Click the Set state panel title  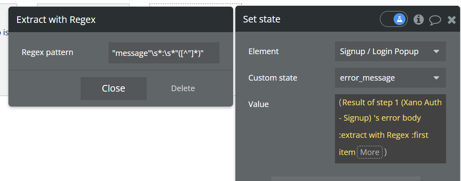[262, 19]
